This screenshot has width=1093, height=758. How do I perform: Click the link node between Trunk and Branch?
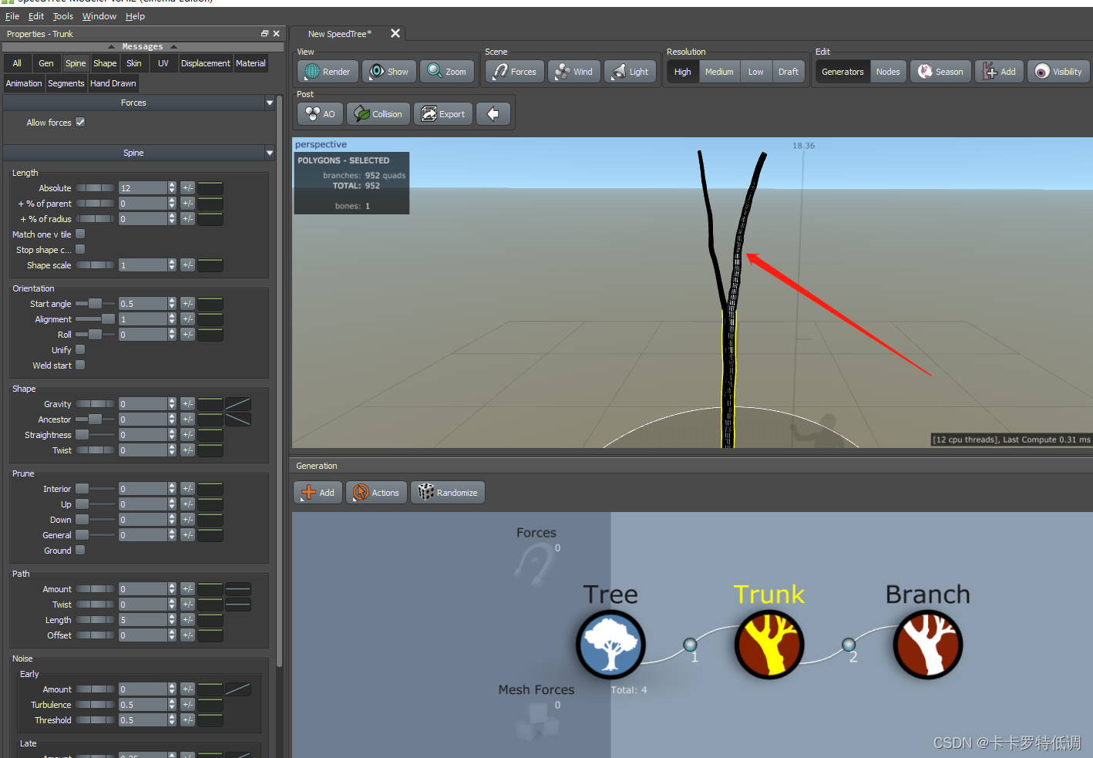849,645
